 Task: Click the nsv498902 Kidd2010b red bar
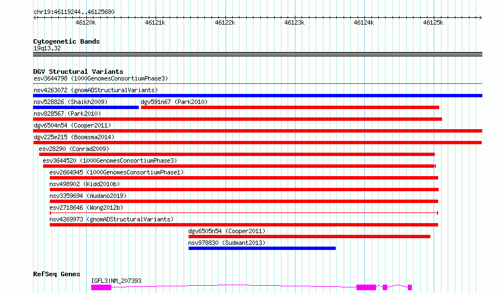[244, 190]
